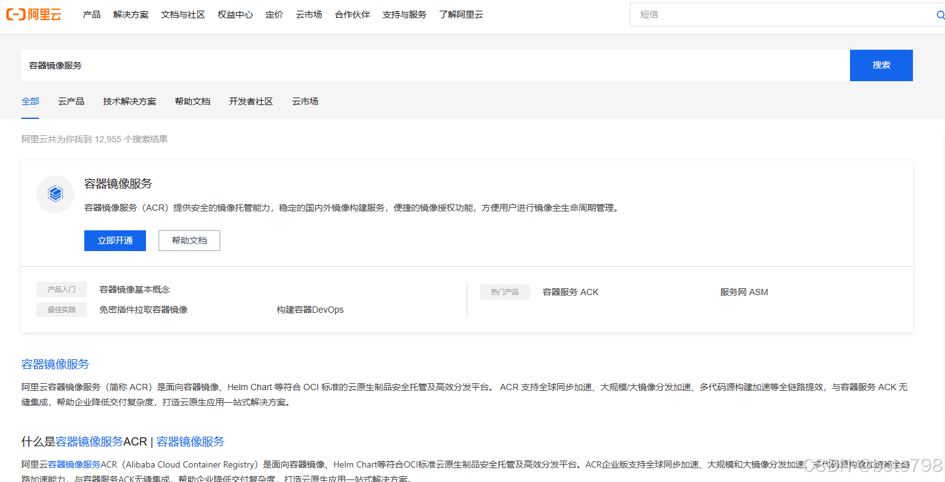Click the 12,955 个搜索结果 count text
The height and width of the screenshot is (482, 945).
point(131,139)
